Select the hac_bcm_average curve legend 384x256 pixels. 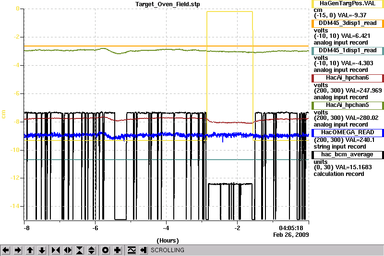(x=348, y=155)
